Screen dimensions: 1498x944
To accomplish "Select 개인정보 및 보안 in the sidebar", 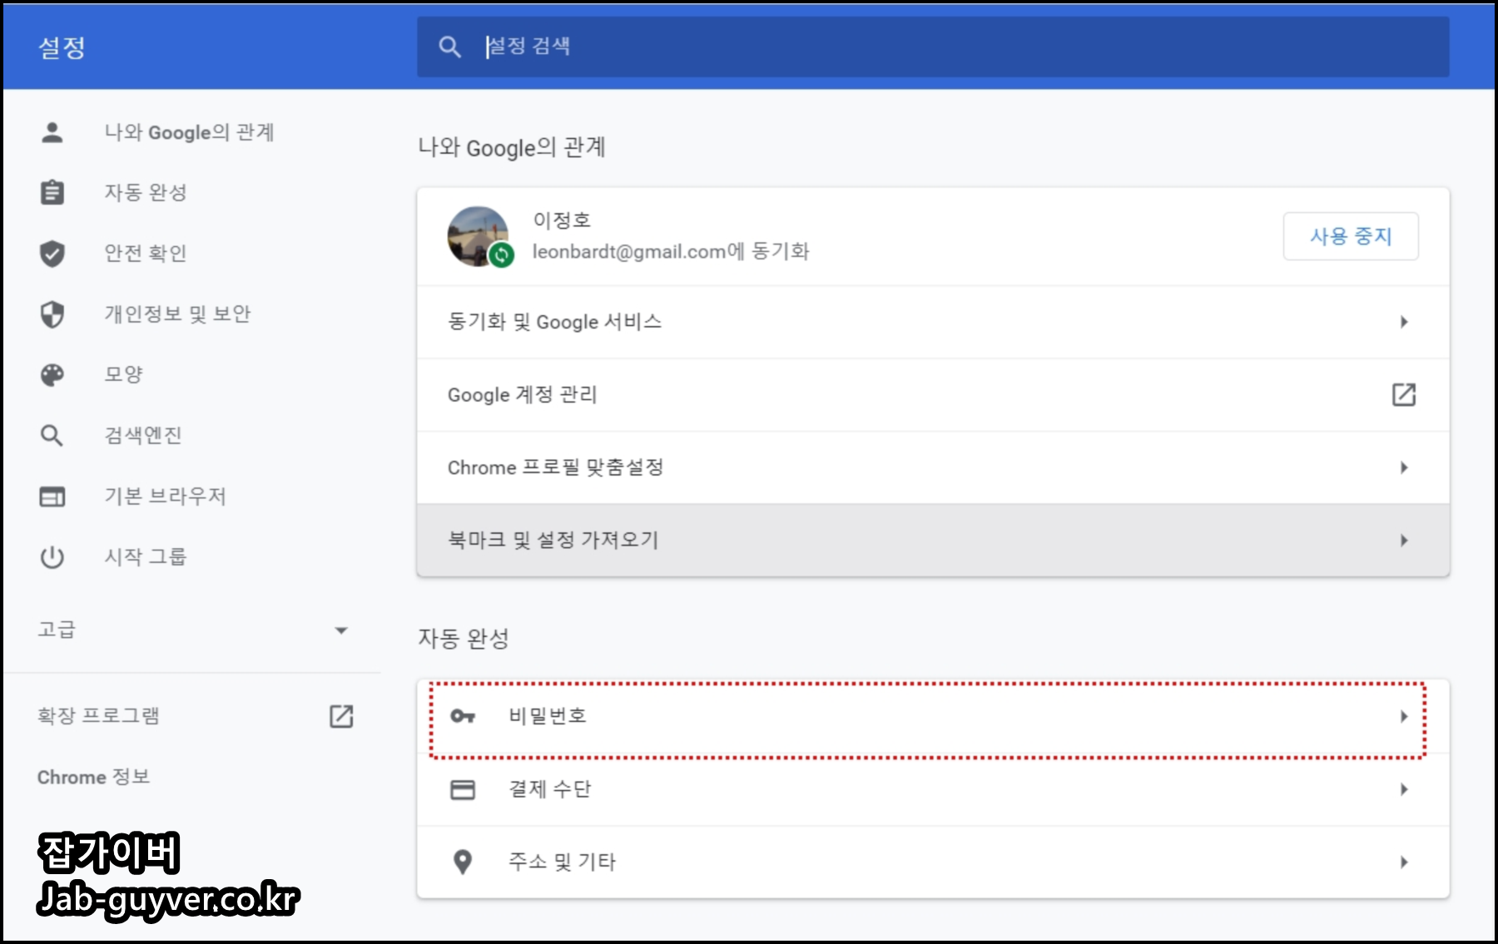I will pyautogui.click(x=177, y=314).
